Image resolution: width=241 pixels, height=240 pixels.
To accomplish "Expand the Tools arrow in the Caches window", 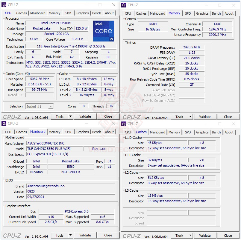I will 190,236.
